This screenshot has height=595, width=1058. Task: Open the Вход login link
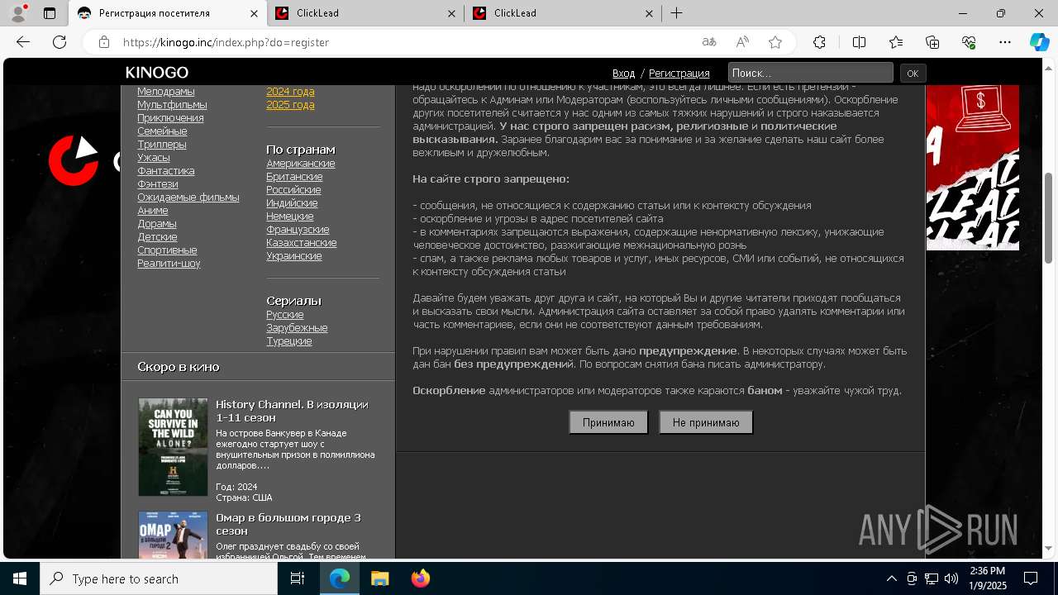click(623, 73)
